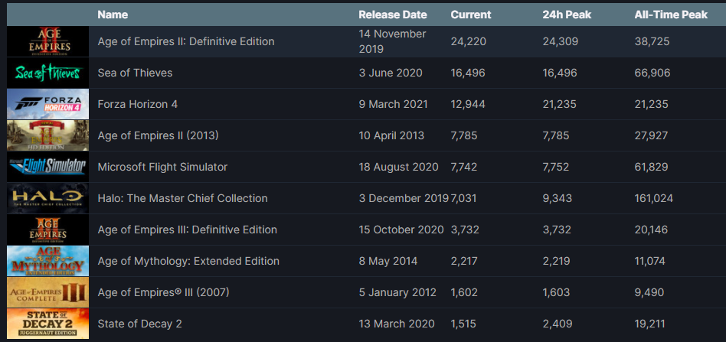Open Microsoft Flight Simulator name link
Image resolution: width=726 pixels, height=342 pixels.
(x=162, y=167)
